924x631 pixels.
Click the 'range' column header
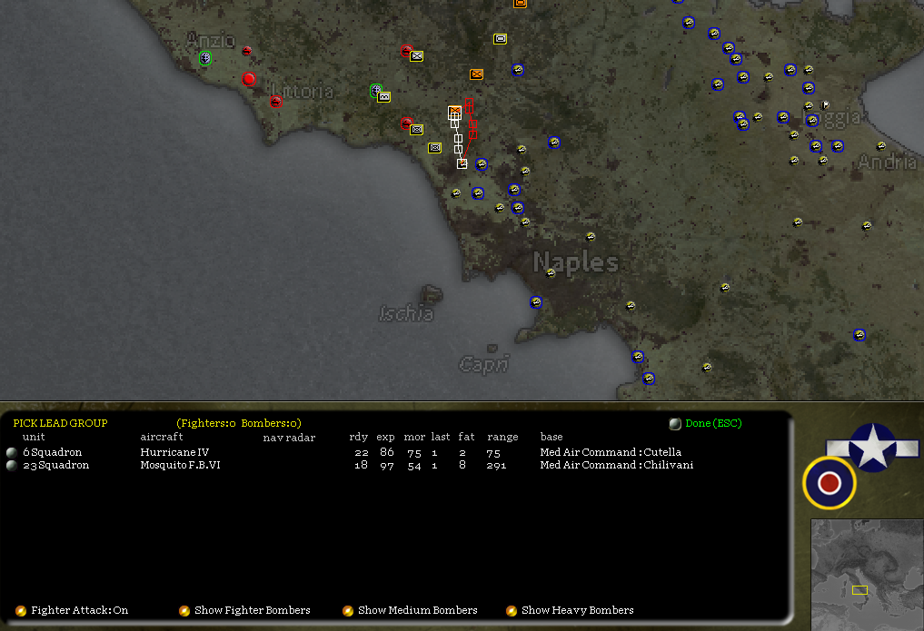502,437
